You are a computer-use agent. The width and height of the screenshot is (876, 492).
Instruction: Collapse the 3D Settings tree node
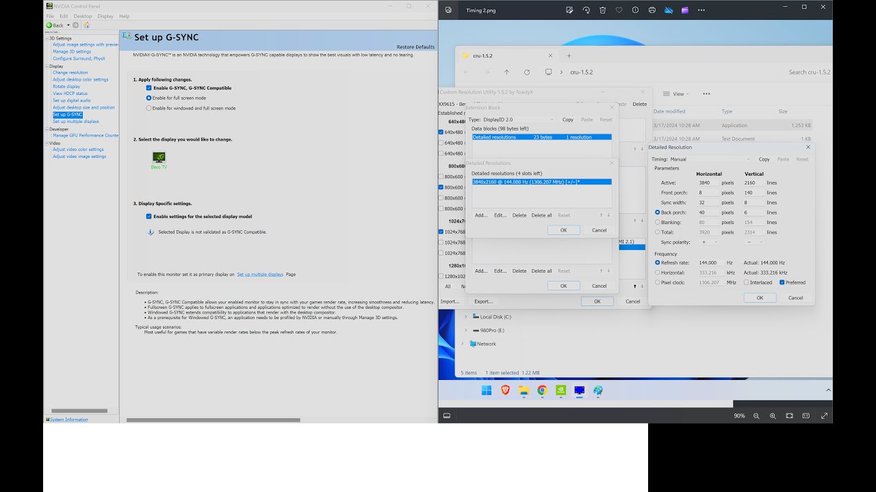click(x=47, y=38)
